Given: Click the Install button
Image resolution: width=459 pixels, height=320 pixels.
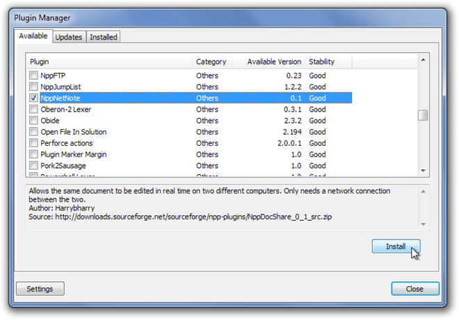Looking at the screenshot, I should pos(396,246).
